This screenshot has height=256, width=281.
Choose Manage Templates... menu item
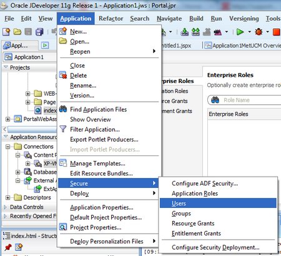click(x=108, y=164)
